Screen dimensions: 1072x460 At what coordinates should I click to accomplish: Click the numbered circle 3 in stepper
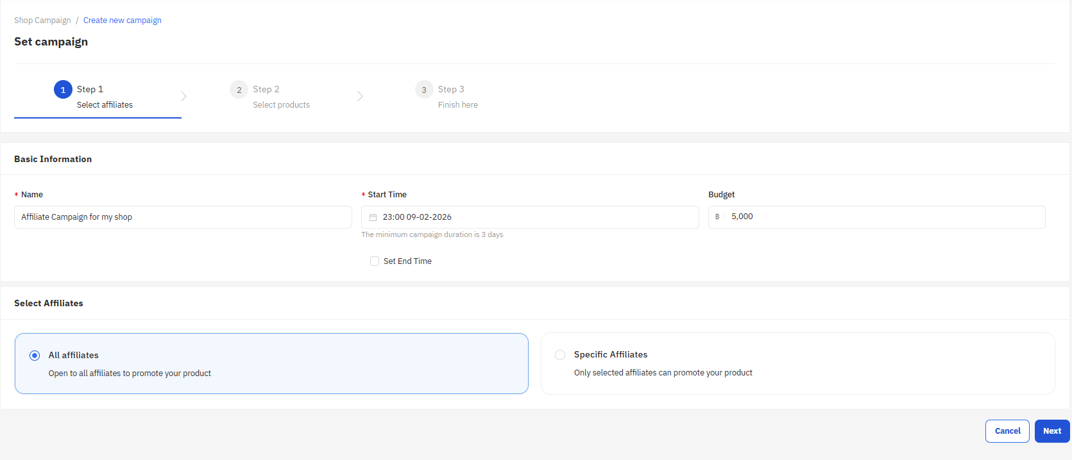click(x=424, y=90)
